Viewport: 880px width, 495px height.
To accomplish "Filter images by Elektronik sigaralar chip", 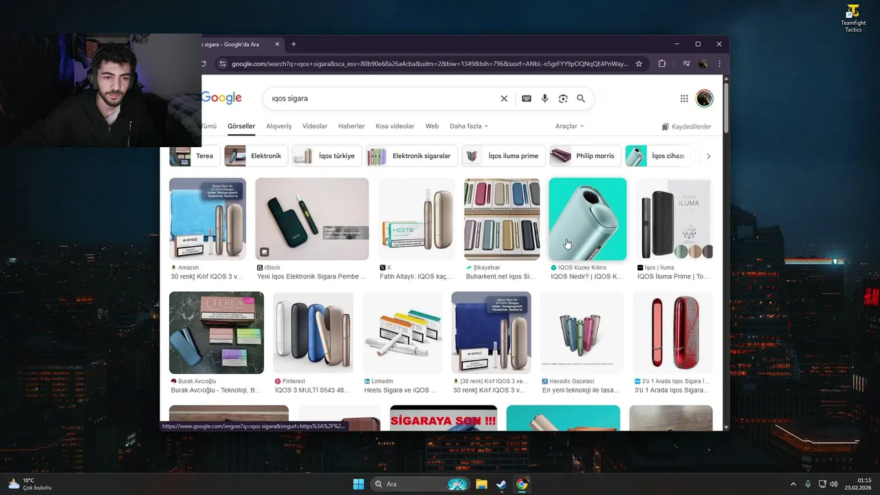I will coord(411,156).
